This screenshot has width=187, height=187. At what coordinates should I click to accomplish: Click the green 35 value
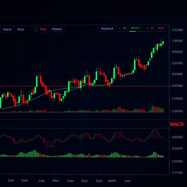point(124,28)
